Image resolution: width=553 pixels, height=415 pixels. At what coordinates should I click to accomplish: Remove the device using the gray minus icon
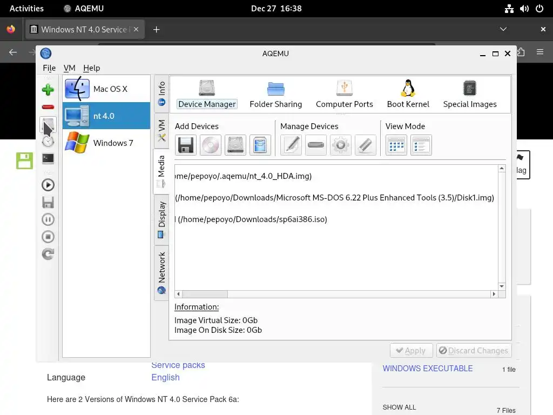(316, 145)
